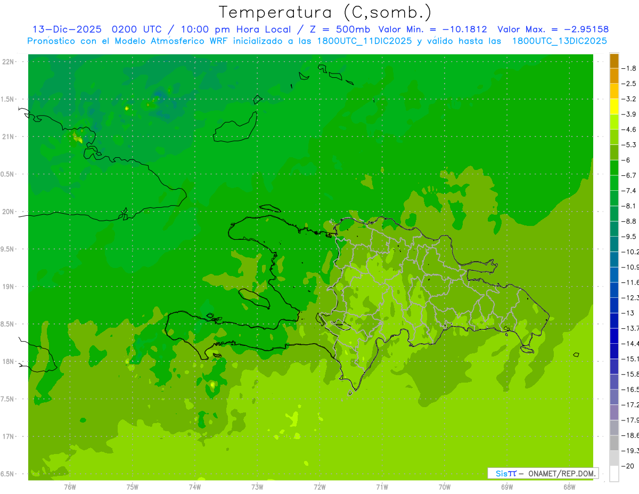Pick the yellow swatch between -3.2 and -3.9

[614, 107]
